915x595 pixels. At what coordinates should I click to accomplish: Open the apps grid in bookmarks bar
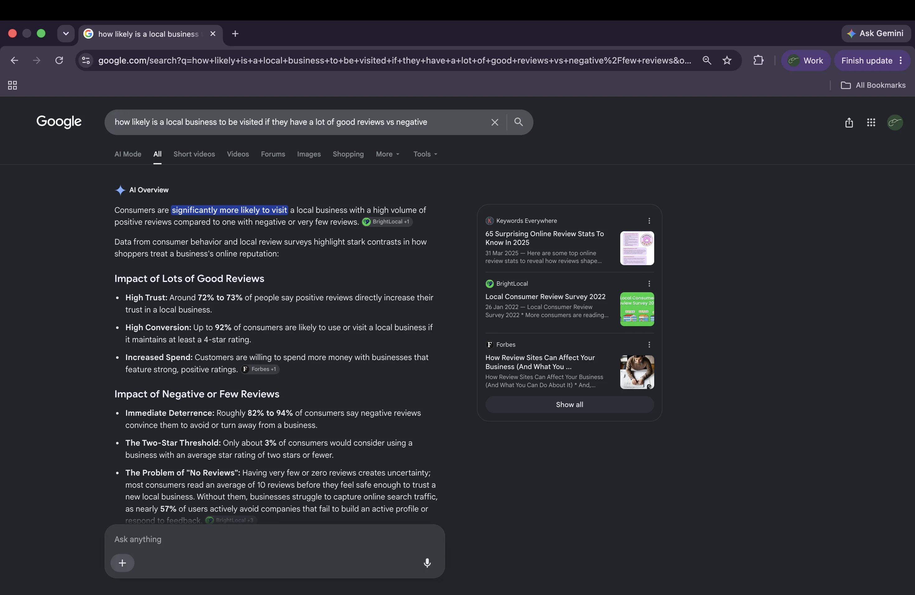[x=12, y=85]
